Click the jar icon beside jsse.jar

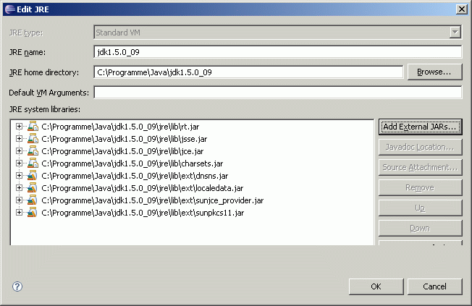click(32, 139)
